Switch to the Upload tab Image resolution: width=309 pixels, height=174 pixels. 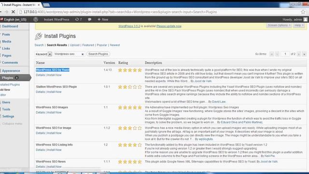pos(75,45)
